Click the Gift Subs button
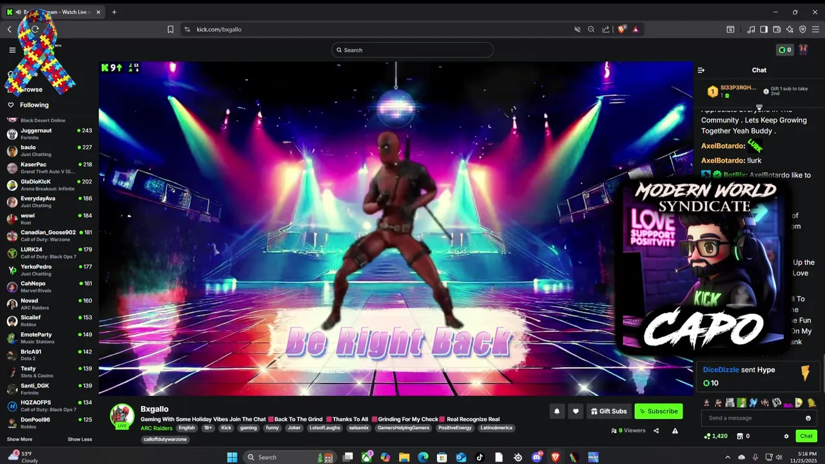The height and width of the screenshot is (464, 825). click(608, 411)
